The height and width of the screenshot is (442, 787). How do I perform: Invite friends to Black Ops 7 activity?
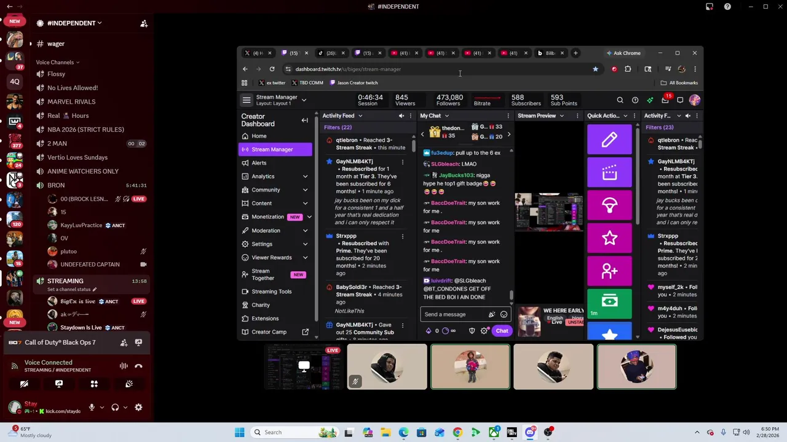[124, 343]
